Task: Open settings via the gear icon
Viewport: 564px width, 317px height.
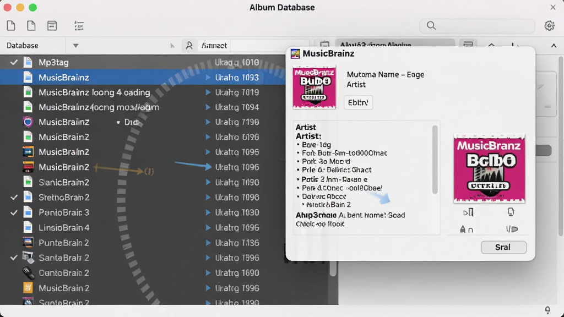Action: (x=549, y=25)
